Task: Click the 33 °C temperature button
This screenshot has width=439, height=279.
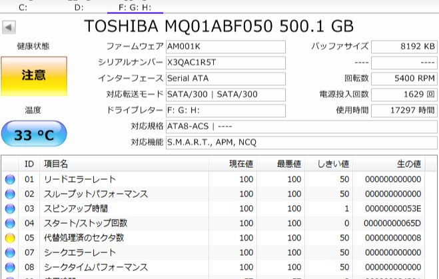Action: click(34, 135)
